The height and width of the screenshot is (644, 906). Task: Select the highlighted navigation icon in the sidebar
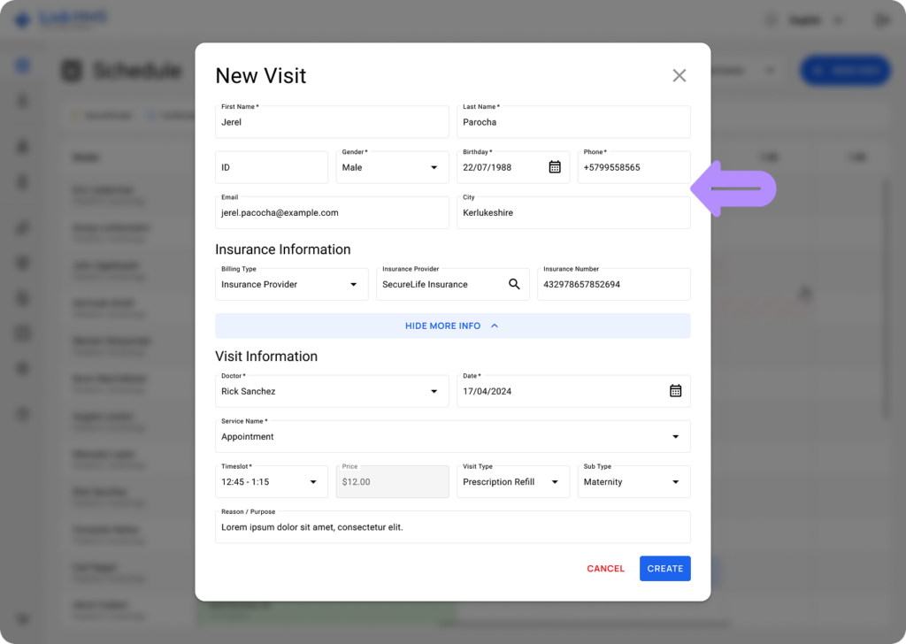coord(22,65)
